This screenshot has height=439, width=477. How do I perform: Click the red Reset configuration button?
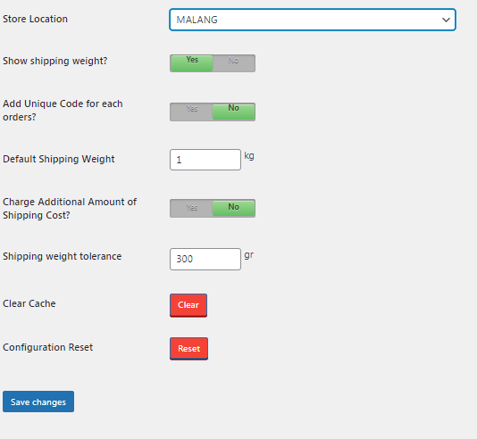(188, 349)
